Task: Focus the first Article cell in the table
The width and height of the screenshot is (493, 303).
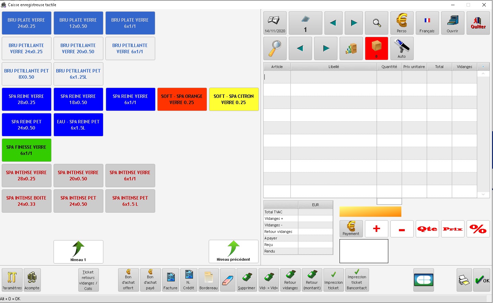Action: point(277,77)
